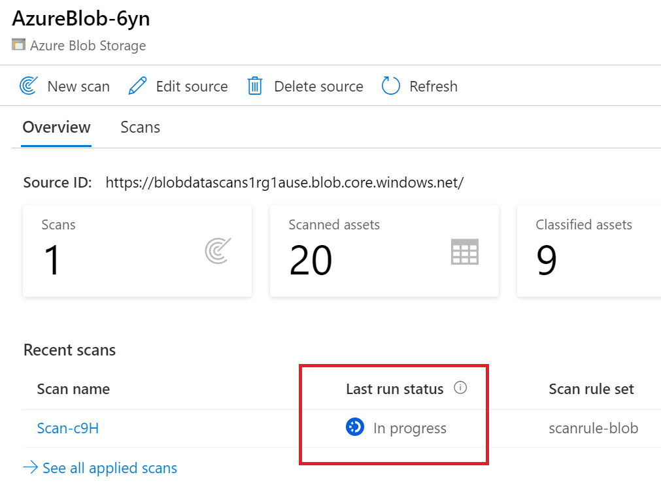Click the Last run status info icon
Viewport: 661px width, 496px height.
pyautogui.click(x=460, y=388)
